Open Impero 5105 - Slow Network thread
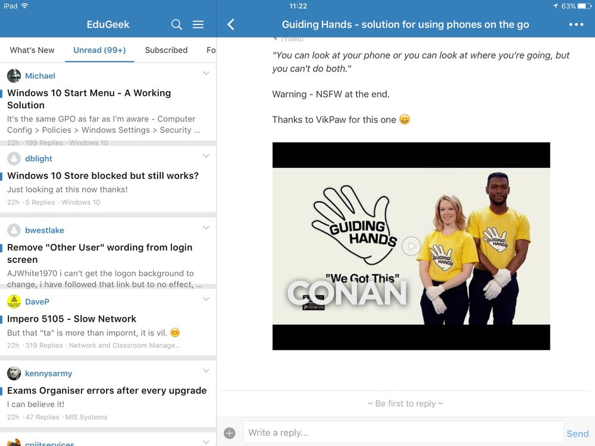 [72, 319]
